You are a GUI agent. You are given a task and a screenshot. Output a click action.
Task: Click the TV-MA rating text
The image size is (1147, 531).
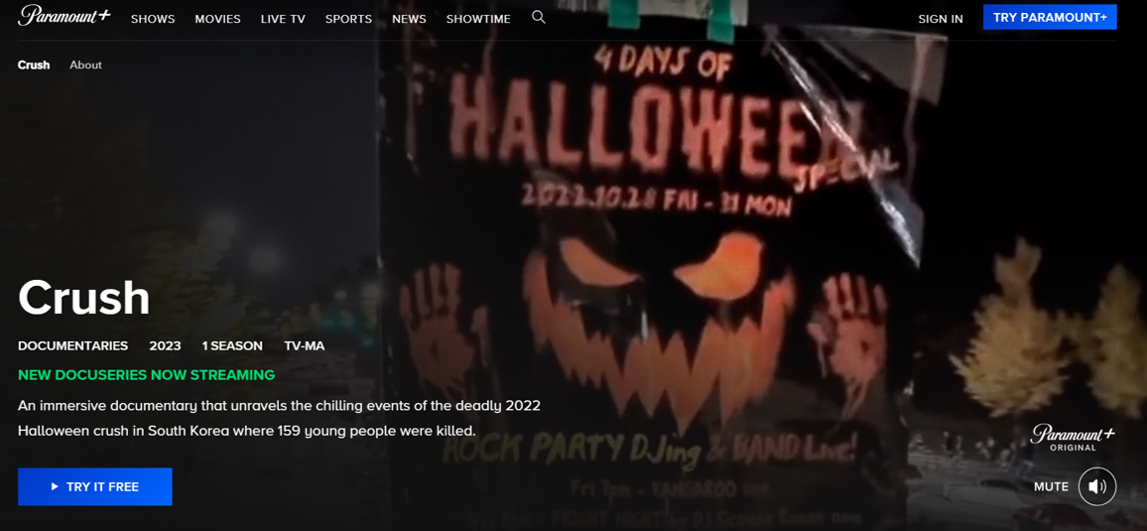305,346
